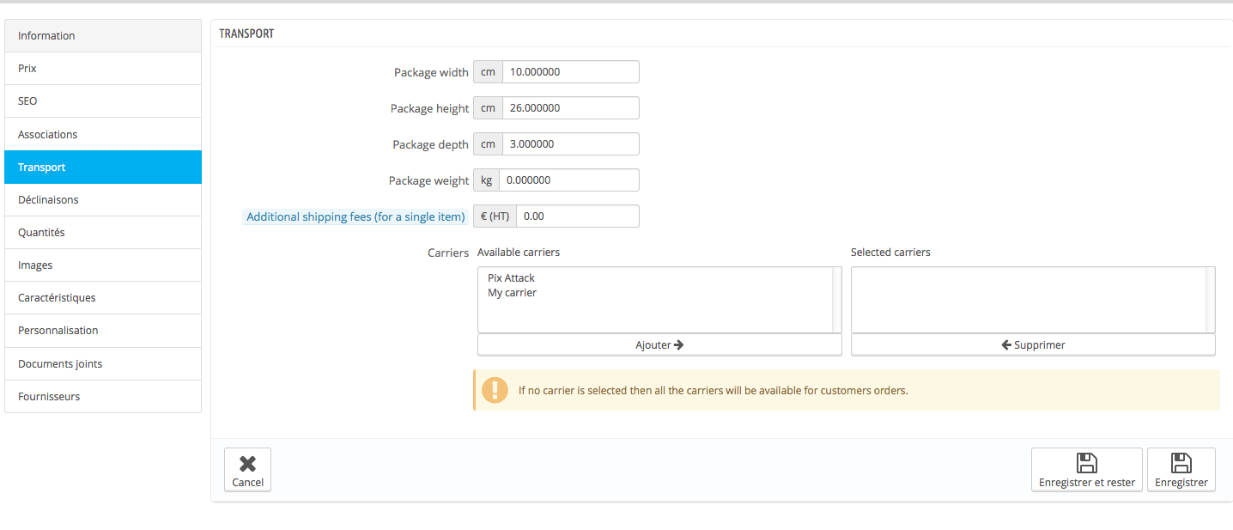1233x530 pixels.
Task: Open the Quantités tab
Action: tap(103, 232)
